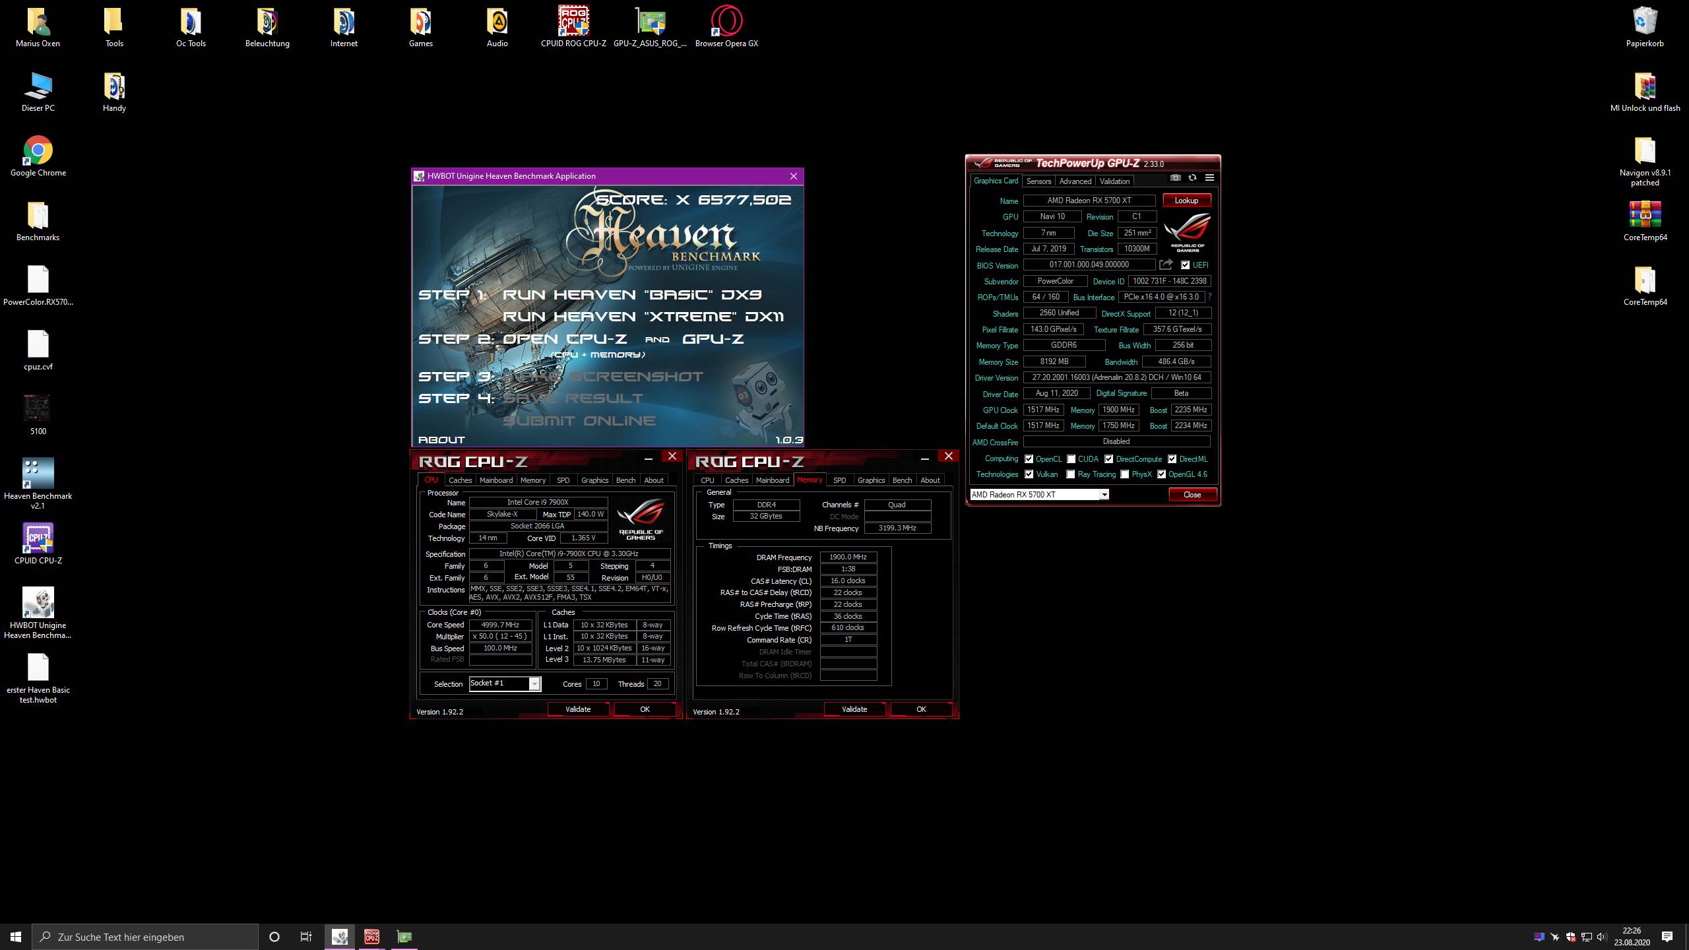Image resolution: width=1689 pixels, height=950 pixels.
Task: Launch CPUID CPU-Z desktop shortcut
Action: 38,539
